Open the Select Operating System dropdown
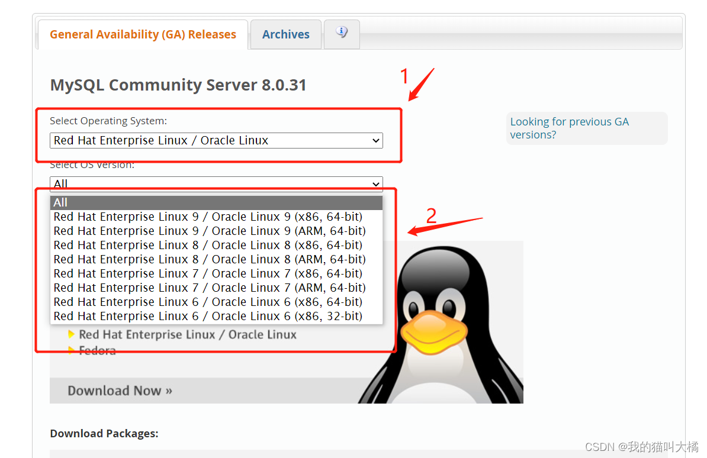This screenshot has width=707, height=458. pyautogui.click(x=216, y=140)
